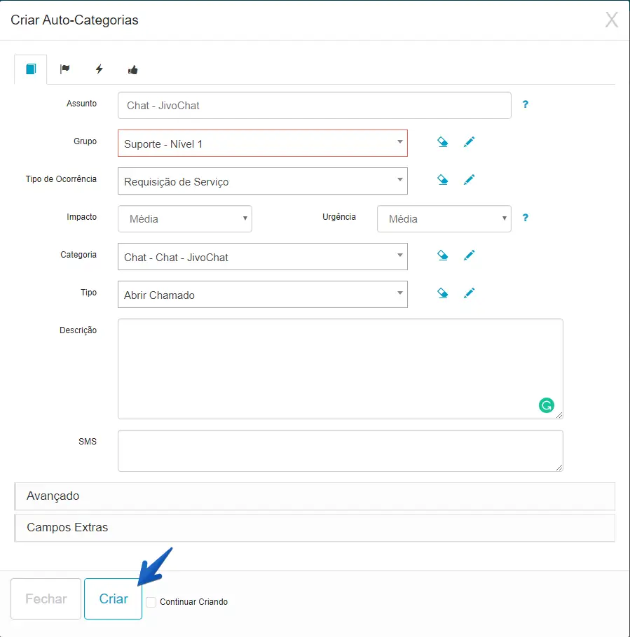Click eraser icon next to Categoria

coord(442,255)
